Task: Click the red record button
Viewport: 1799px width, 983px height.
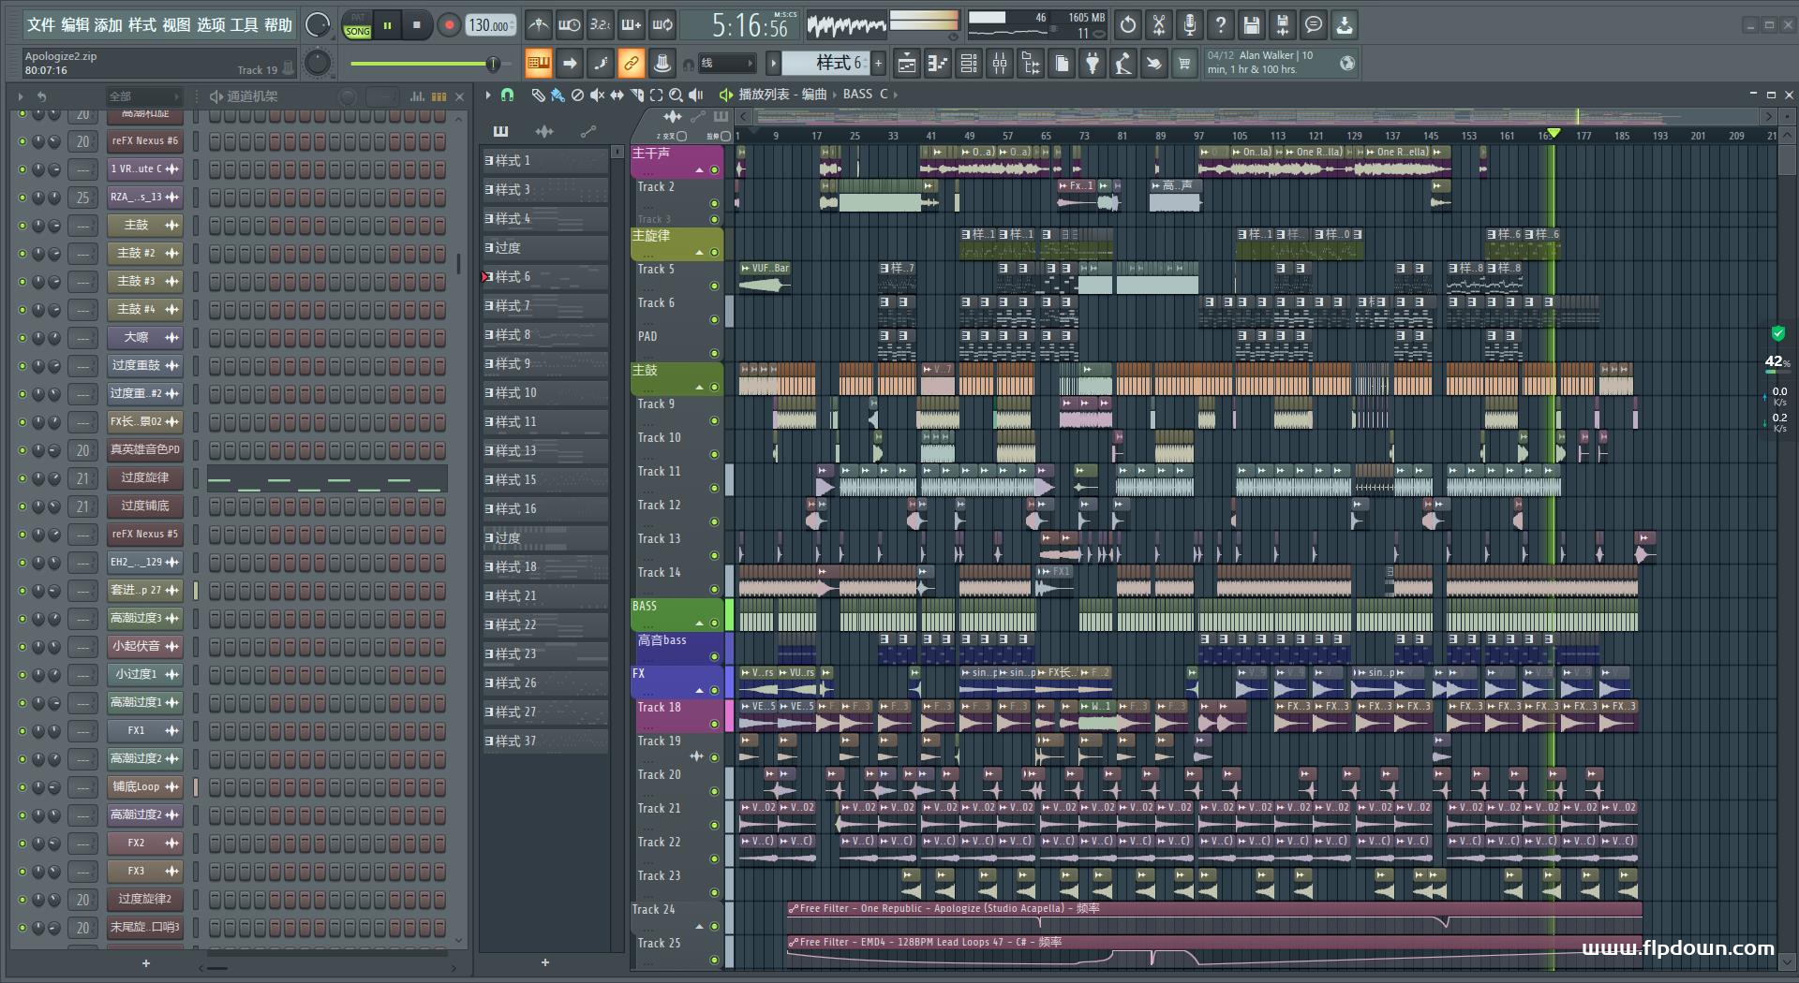Action: [x=449, y=25]
